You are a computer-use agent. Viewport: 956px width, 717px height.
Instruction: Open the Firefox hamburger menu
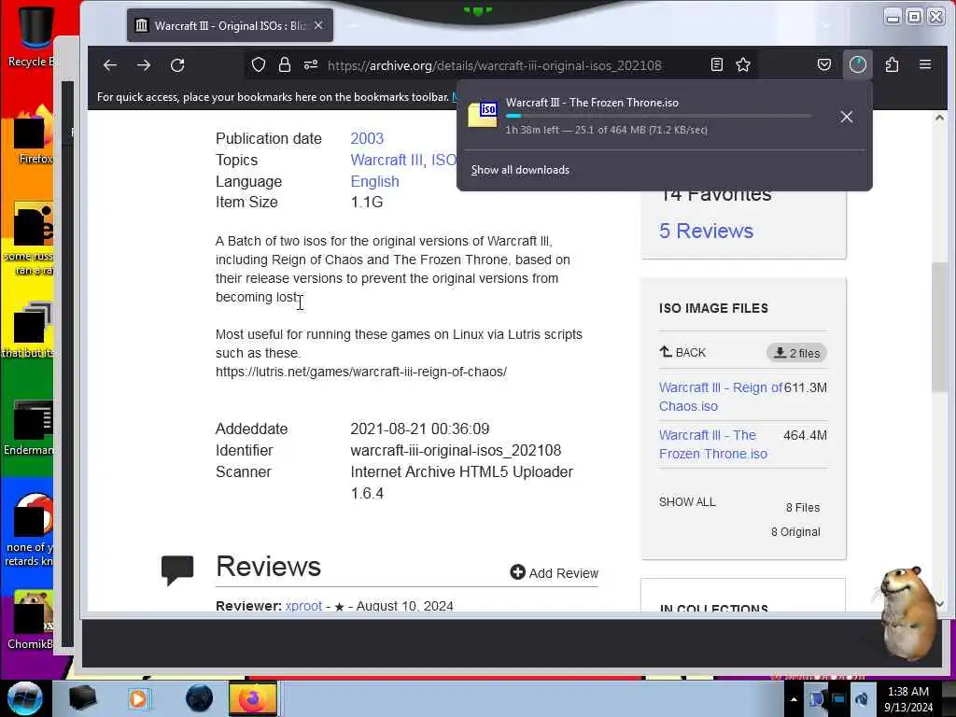click(925, 64)
